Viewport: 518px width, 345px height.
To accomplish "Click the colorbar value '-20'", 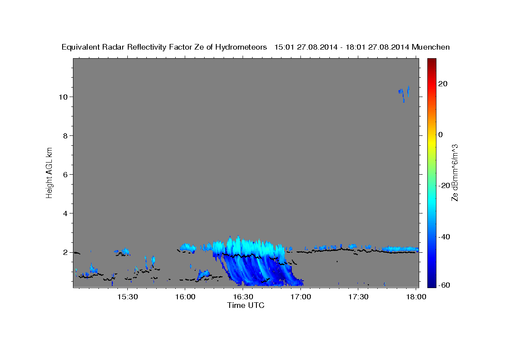I will (x=444, y=185).
